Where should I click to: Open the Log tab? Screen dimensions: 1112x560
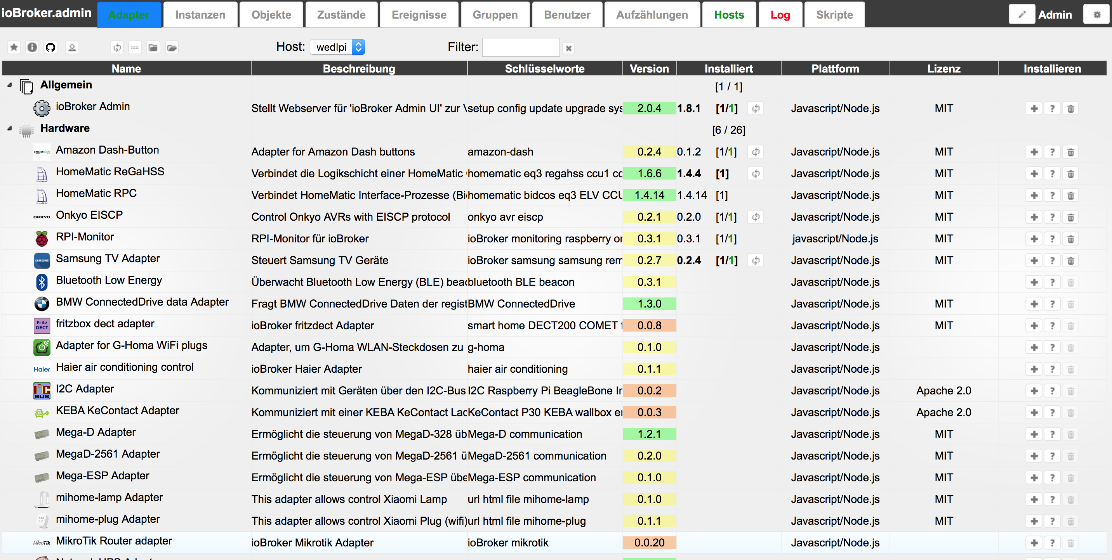click(780, 15)
